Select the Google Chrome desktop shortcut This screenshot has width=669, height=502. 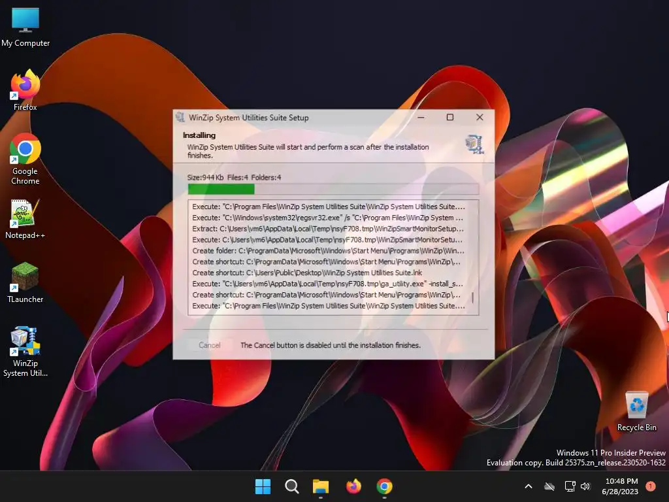25,159
